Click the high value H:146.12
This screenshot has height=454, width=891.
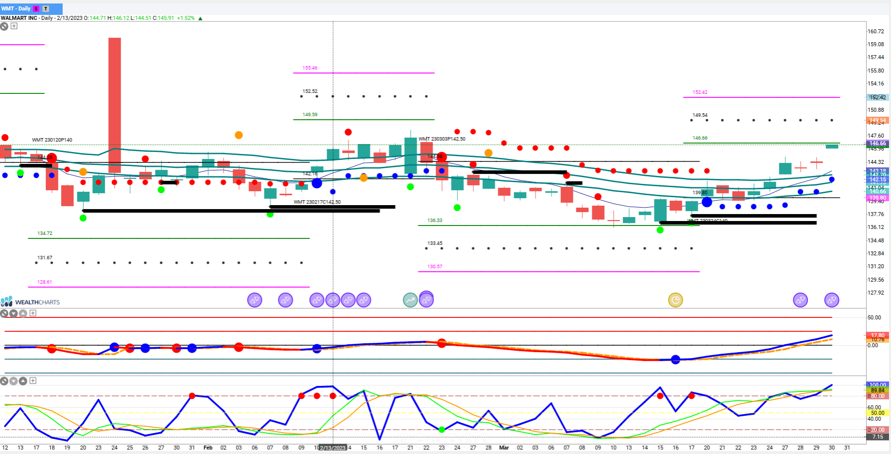click(x=118, y=18)
